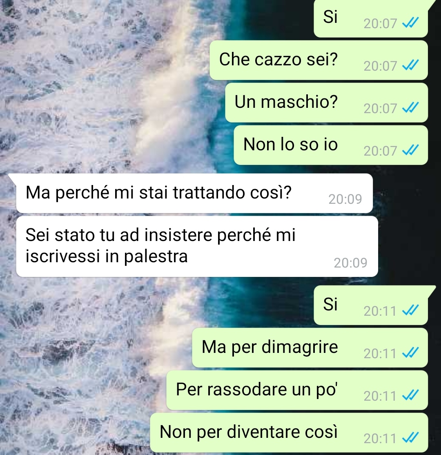The height and width of the screenshot is (455, 441).
Task: Tap 20:09 timestamp on the palestra message
Action: click(350, 263)
